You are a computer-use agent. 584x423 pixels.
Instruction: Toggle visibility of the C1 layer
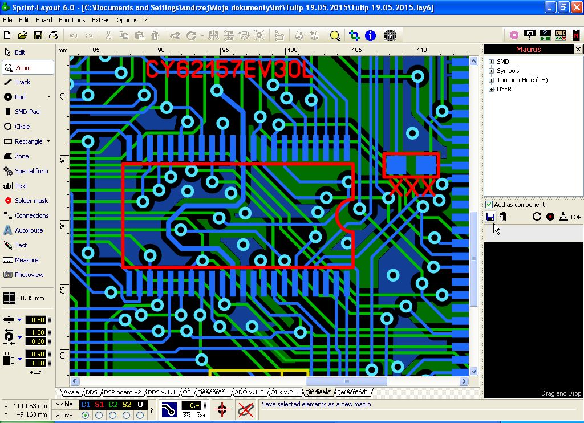coord(86,404)
